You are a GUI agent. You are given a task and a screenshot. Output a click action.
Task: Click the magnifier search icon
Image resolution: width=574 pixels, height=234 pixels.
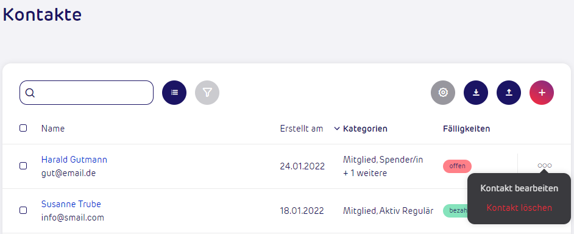click(30, 93)
